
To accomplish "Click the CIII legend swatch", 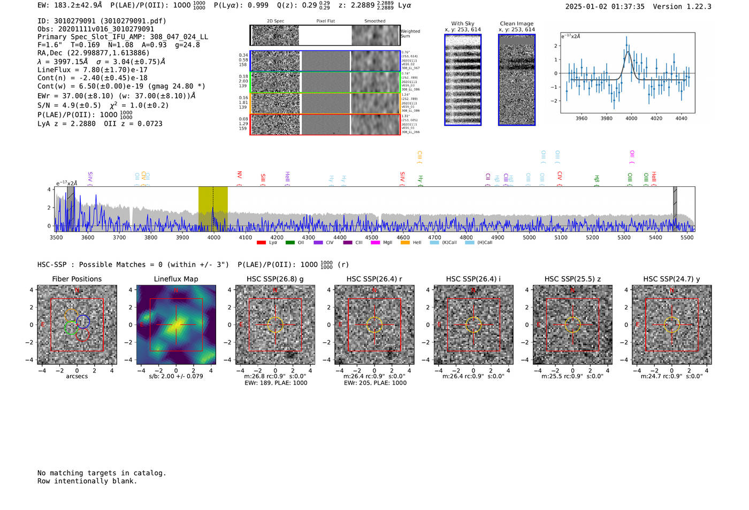I will tap(348, 242).
